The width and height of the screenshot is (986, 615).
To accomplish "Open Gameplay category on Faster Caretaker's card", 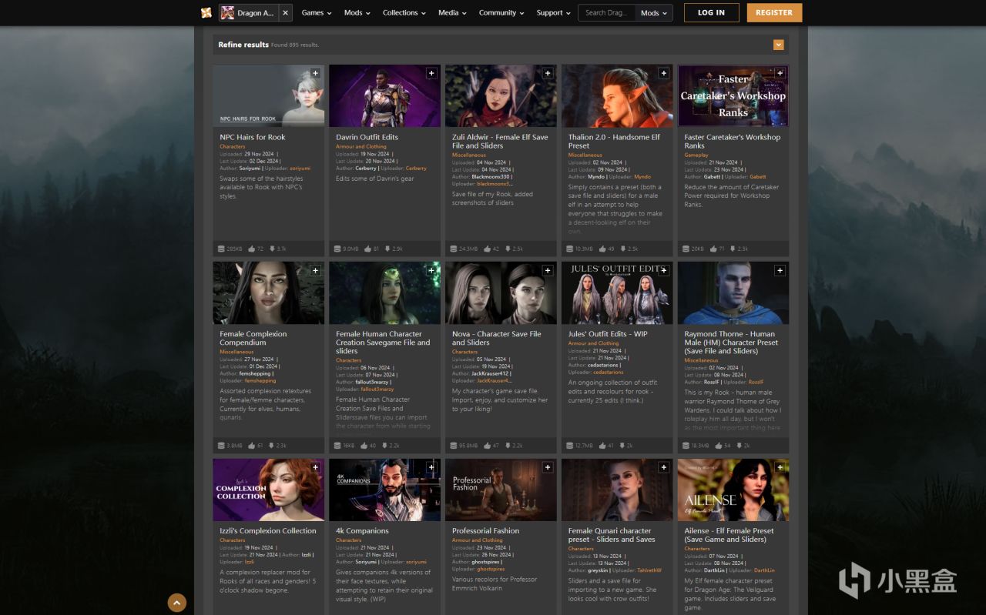I will pos(696,155).
